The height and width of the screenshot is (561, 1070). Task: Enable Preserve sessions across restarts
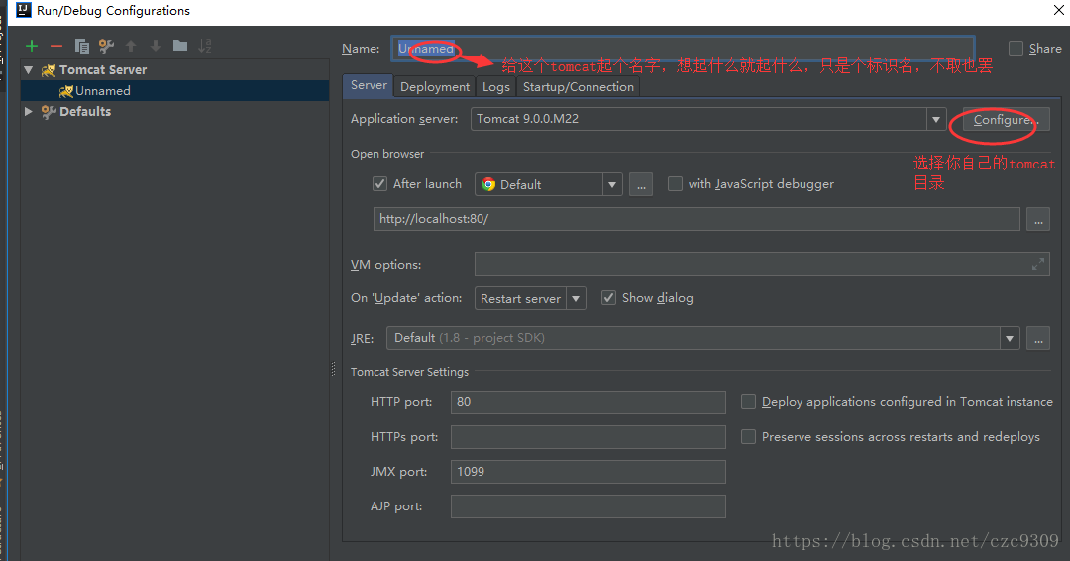[x=749, y=437]
